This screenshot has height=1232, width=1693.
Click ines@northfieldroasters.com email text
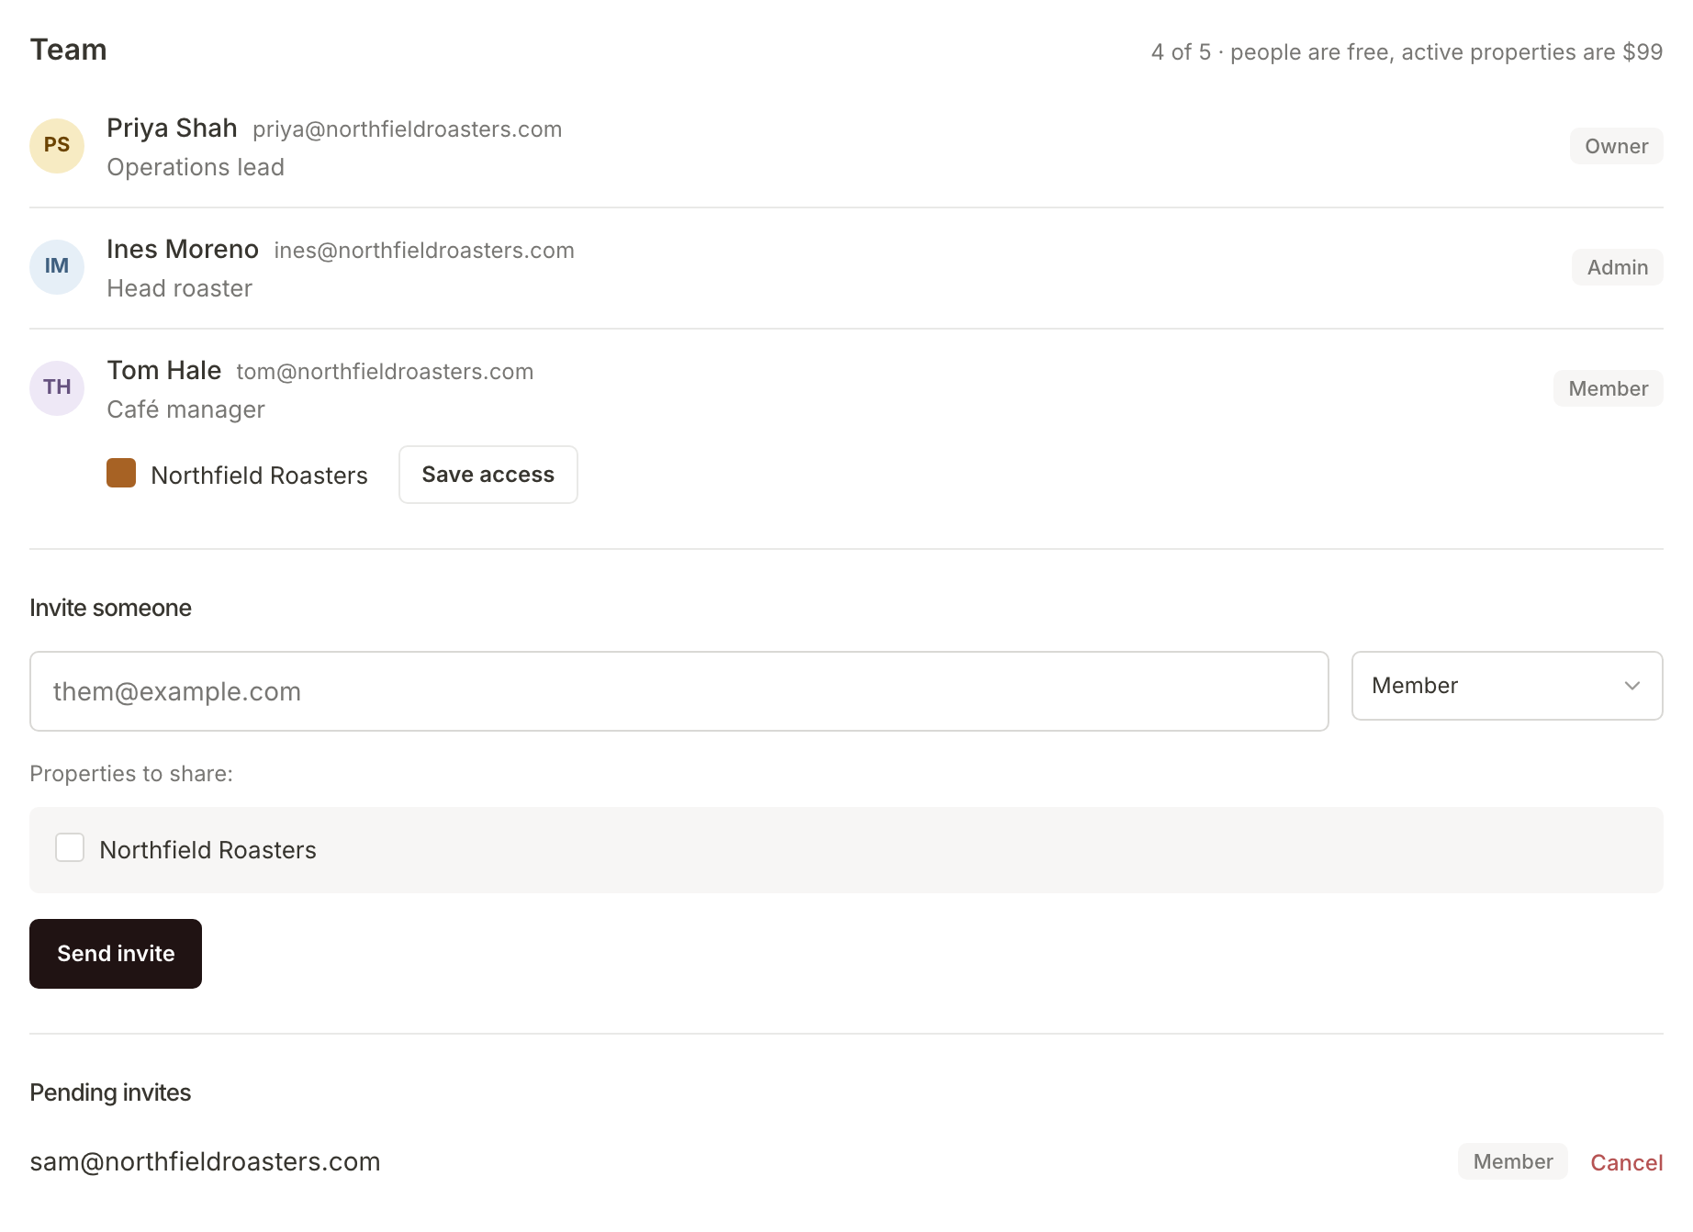click(424, 251)
